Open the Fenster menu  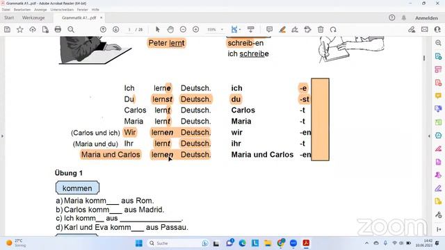point(82,9)
